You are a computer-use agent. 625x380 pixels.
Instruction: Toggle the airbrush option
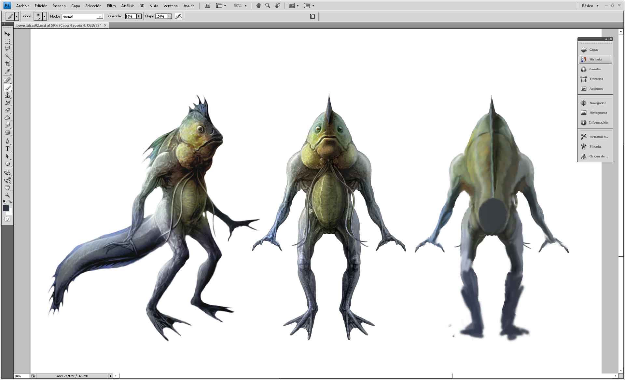[178, 16]
